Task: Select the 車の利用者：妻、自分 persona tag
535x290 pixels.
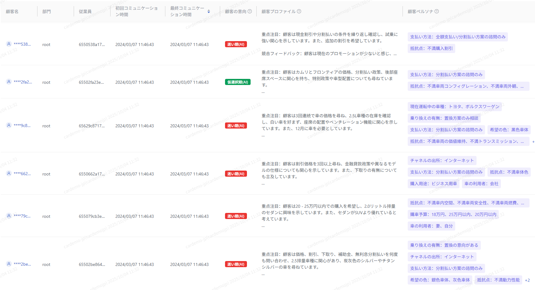Action: (x=431, y=226)
